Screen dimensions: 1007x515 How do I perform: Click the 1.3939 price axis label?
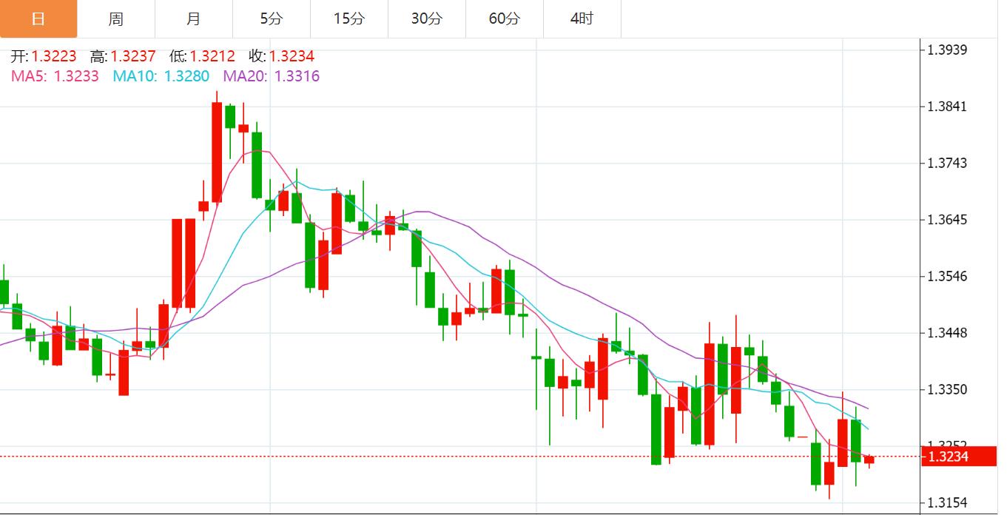coord(947,50)
